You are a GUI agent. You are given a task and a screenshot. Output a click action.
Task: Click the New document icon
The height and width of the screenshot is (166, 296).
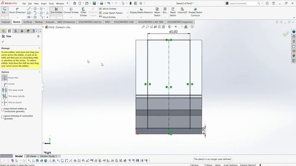point(80,3)
